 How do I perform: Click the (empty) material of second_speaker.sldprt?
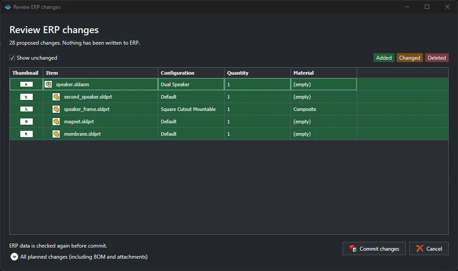pyautogui.click(x=324, y=97)
